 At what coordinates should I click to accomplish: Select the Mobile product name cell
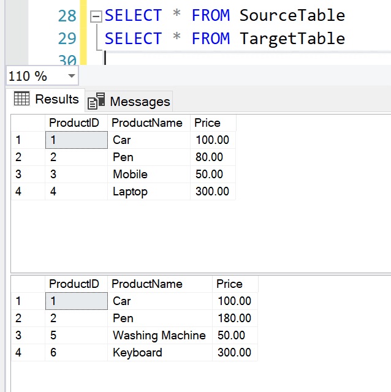click(x=130, y=175)
